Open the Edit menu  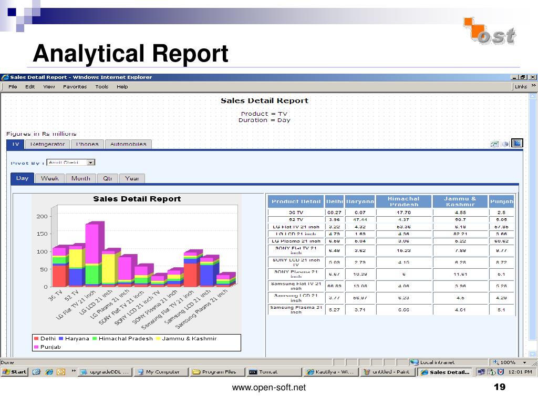pyautogui.click(x=30, y=87)
